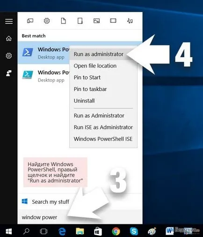Open File Explorer from taskbar
The image size is (203, 237).
click(80, 231)
